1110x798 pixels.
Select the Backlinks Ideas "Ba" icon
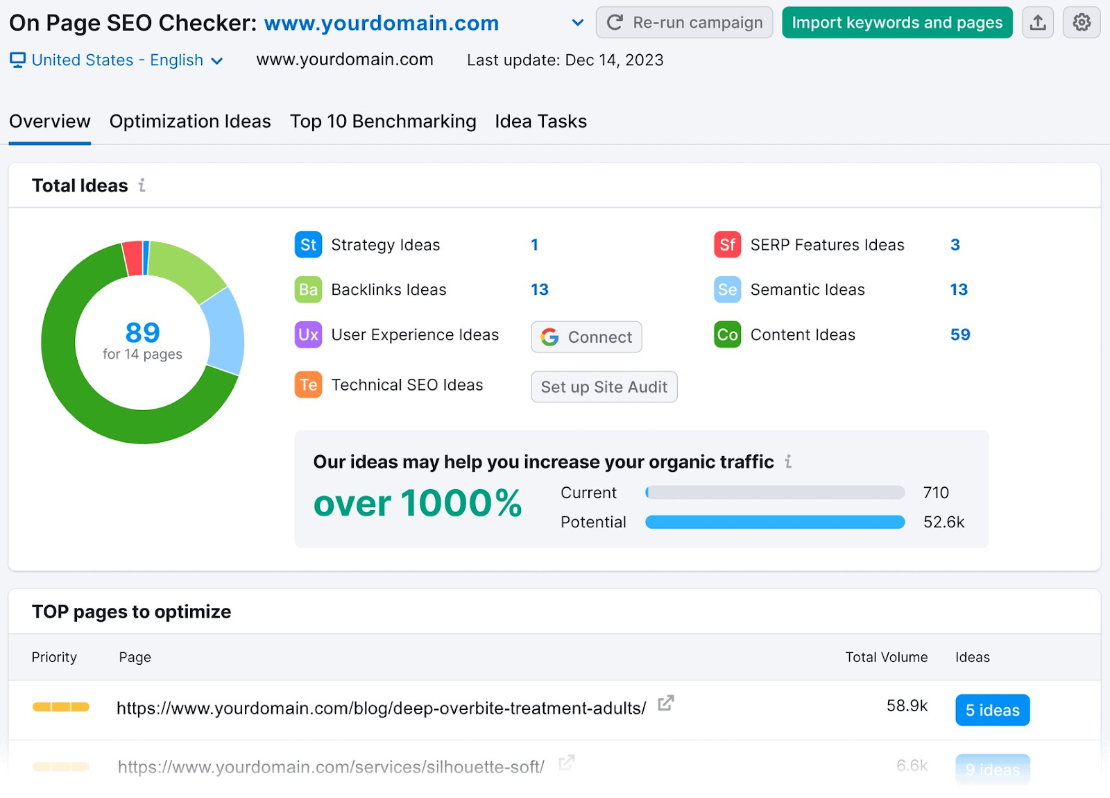pos(308,289)
